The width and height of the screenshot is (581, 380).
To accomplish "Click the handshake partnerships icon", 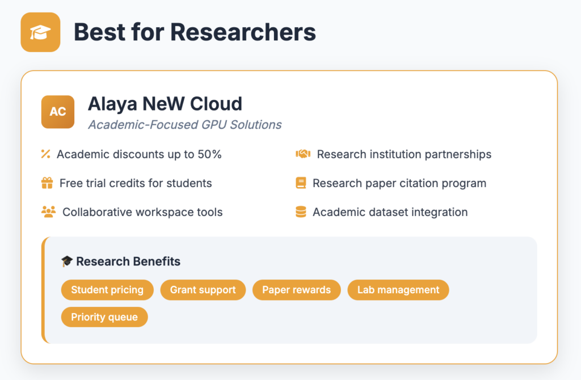I will click(303, 154).
